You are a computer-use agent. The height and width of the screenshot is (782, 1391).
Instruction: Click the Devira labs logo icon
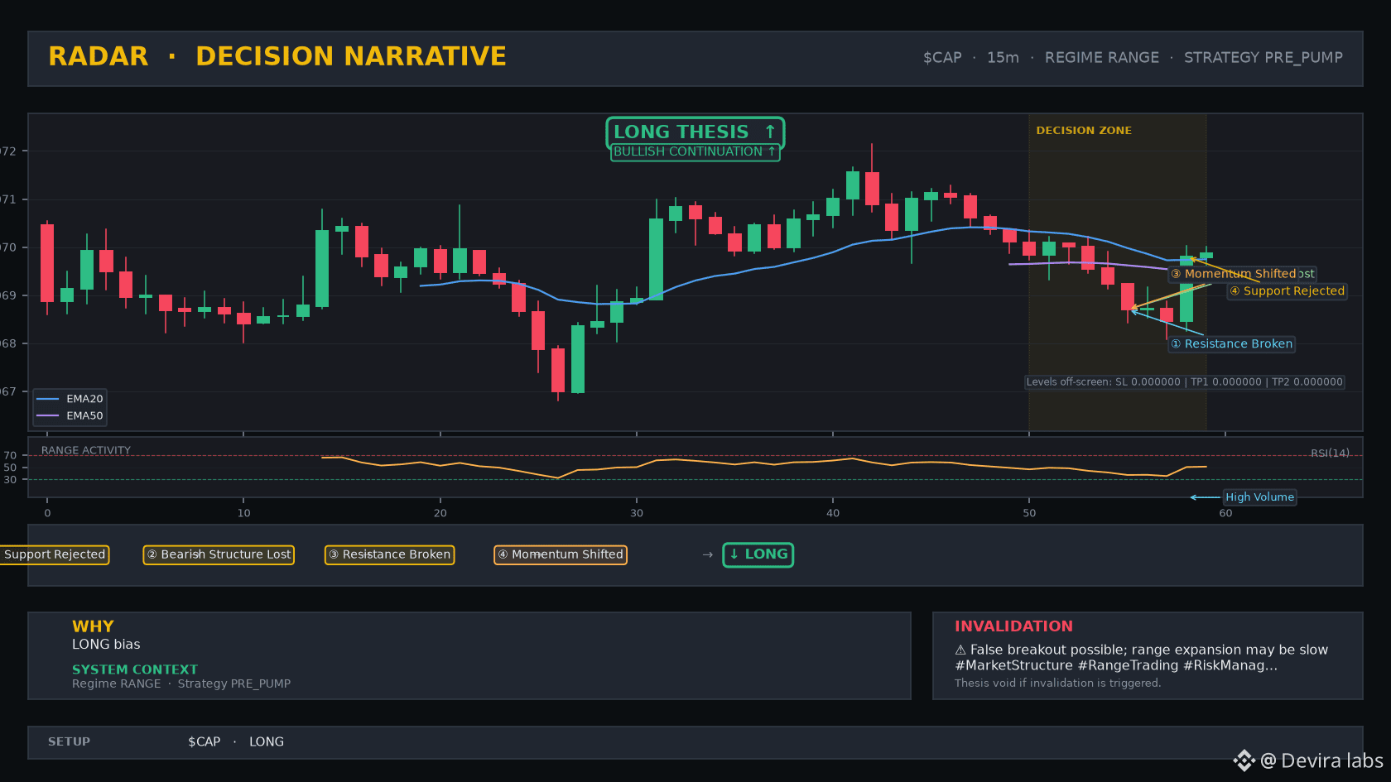(x=1244, y=760)
